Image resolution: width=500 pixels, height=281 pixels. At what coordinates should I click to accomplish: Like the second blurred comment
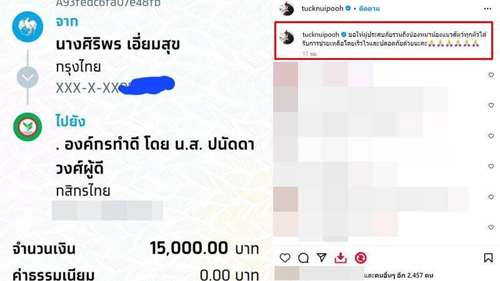[491, 105]
